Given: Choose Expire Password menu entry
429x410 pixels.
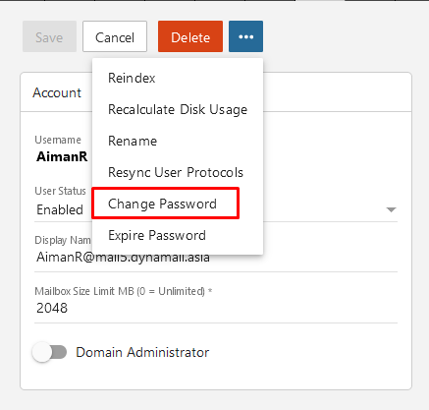Looking at the screenshot, I should pyautogui.click(x=157, y=235).
